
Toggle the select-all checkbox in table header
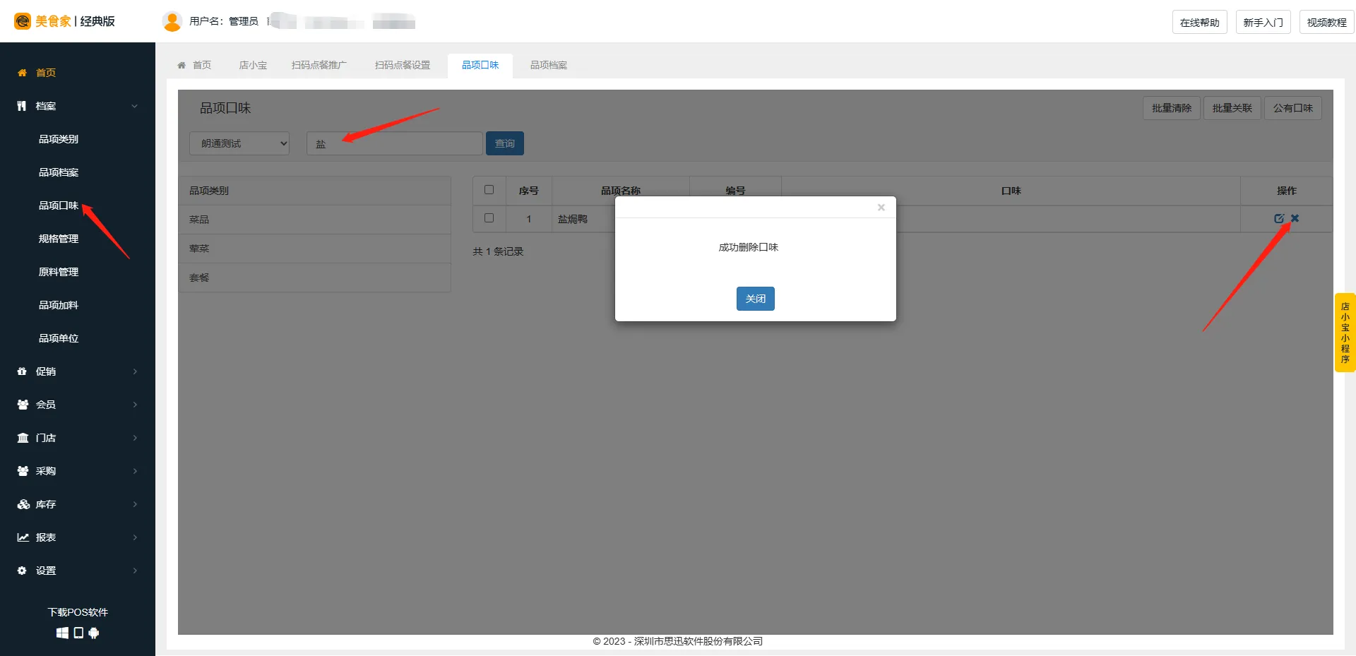(489, 190)
